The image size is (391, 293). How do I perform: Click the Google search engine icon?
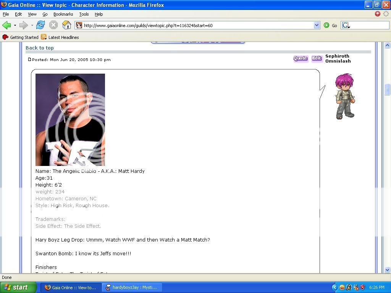(346, 25)
